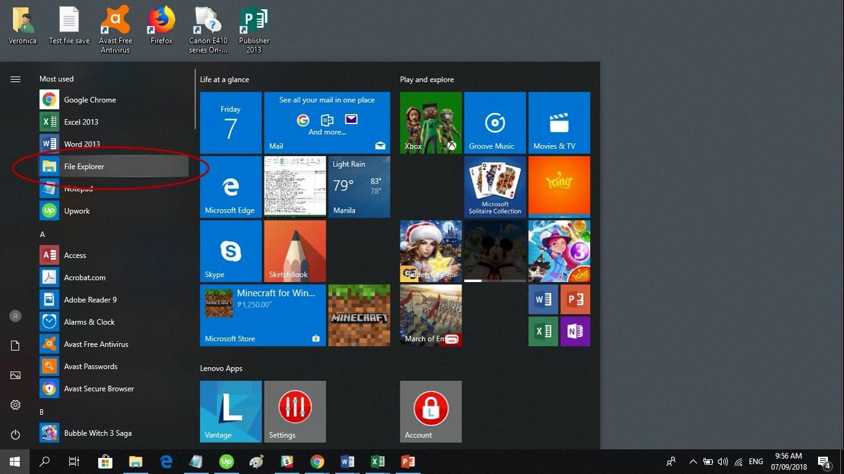Open Documents from the Start sidebar
844x474 pixels.
tap(15, 346)
